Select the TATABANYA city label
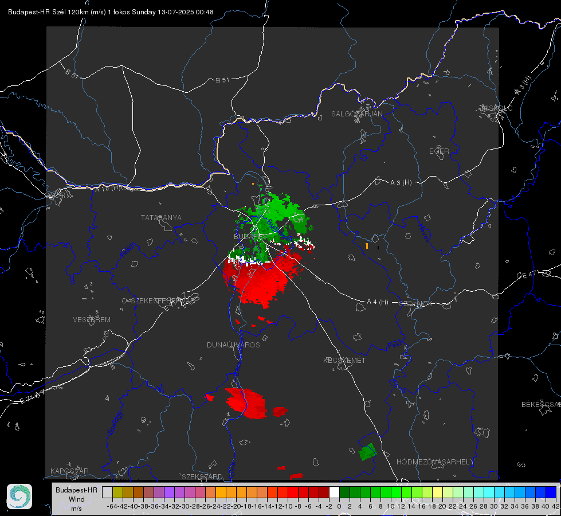 click(x=161, y=218)
